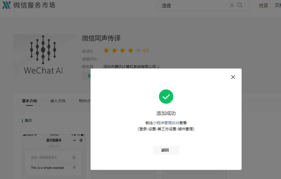Screen dimensions: 281x179
Task: Click the 'This is a simple example' text
Action: 47,168
